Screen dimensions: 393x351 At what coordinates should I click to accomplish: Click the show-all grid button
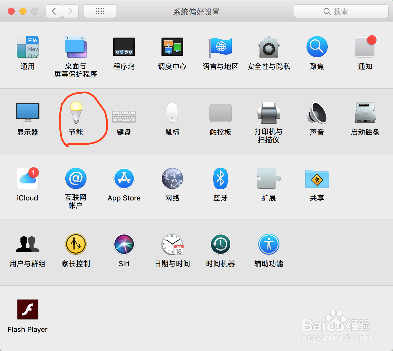pos(100,11)
